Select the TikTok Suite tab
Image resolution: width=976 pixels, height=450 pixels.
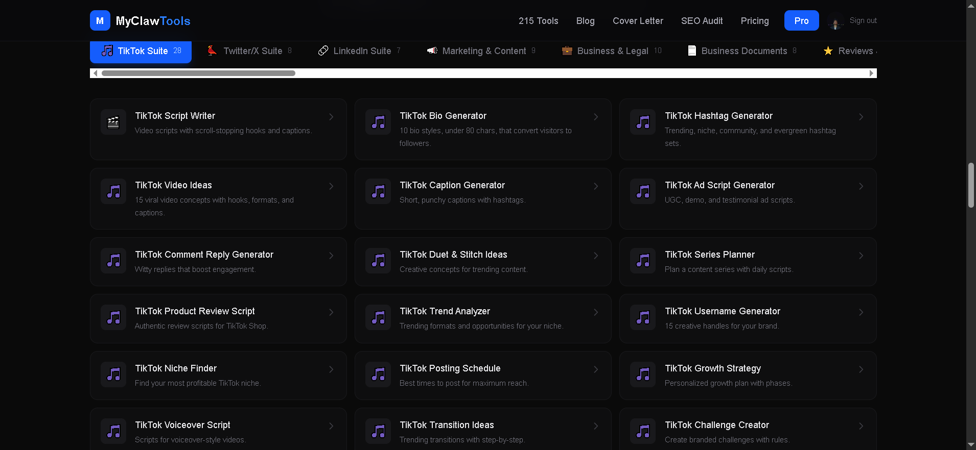(141, 51)
